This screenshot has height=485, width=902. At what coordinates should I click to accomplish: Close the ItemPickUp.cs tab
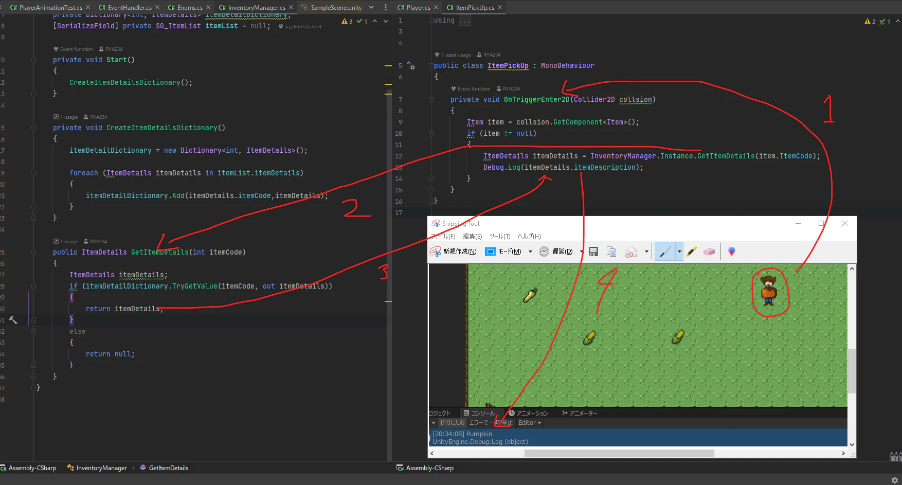(x=500, y=7)
